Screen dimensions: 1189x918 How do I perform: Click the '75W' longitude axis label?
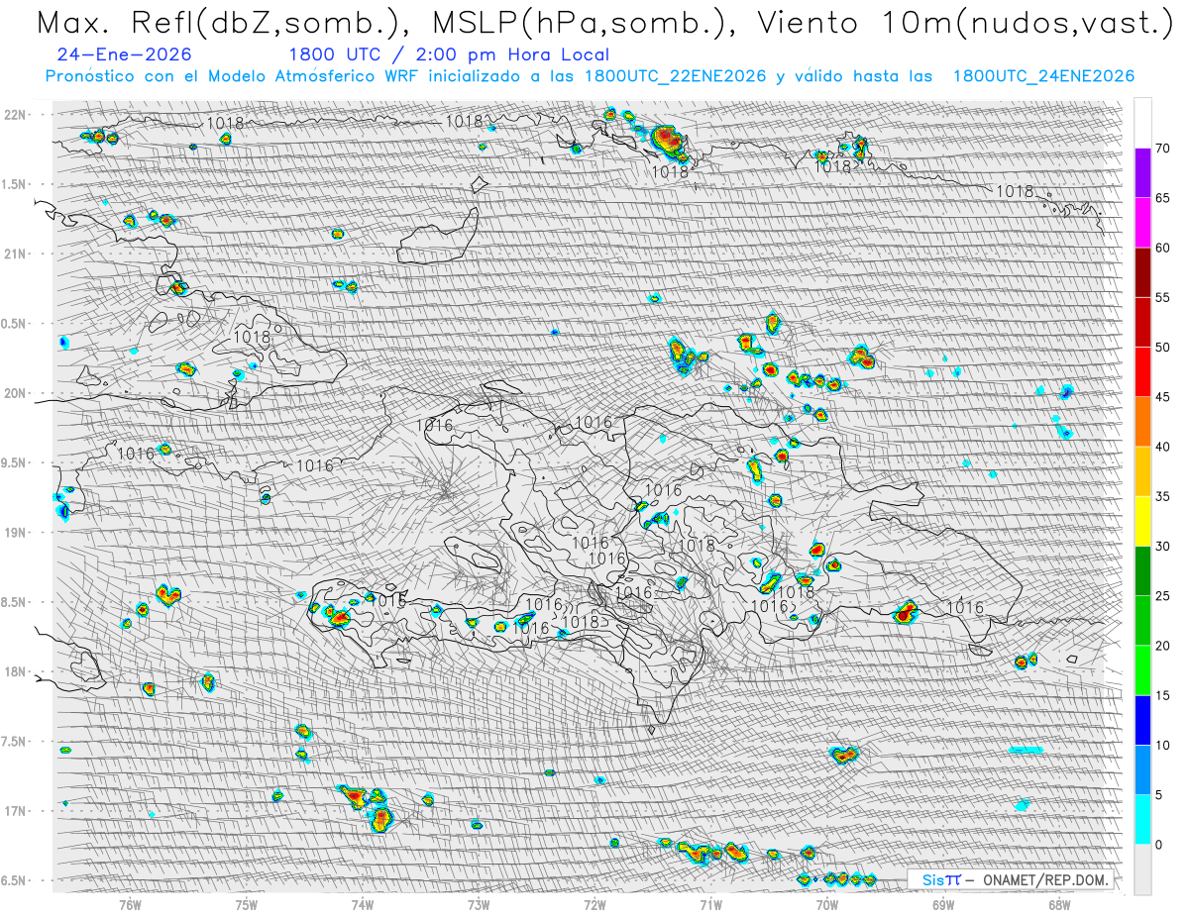coord(246,904)
